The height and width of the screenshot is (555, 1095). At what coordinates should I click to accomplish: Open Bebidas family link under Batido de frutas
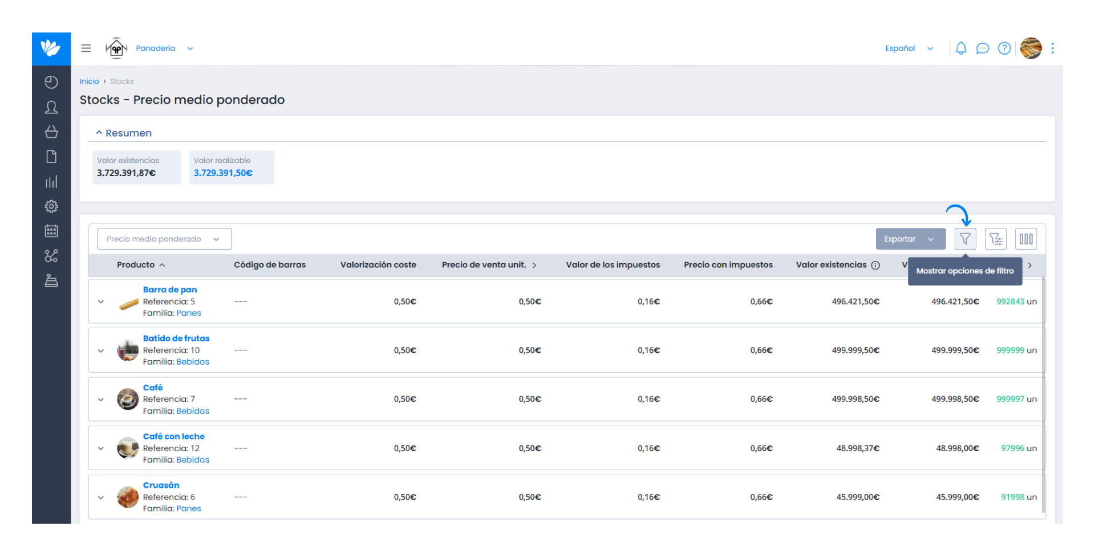click(193, 362)
